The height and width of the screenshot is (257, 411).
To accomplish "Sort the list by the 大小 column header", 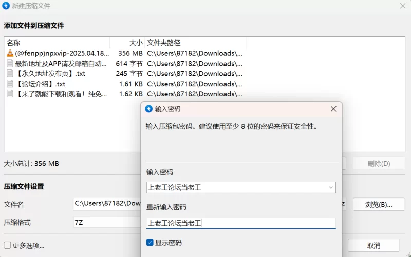I will (x=127, y=43).
